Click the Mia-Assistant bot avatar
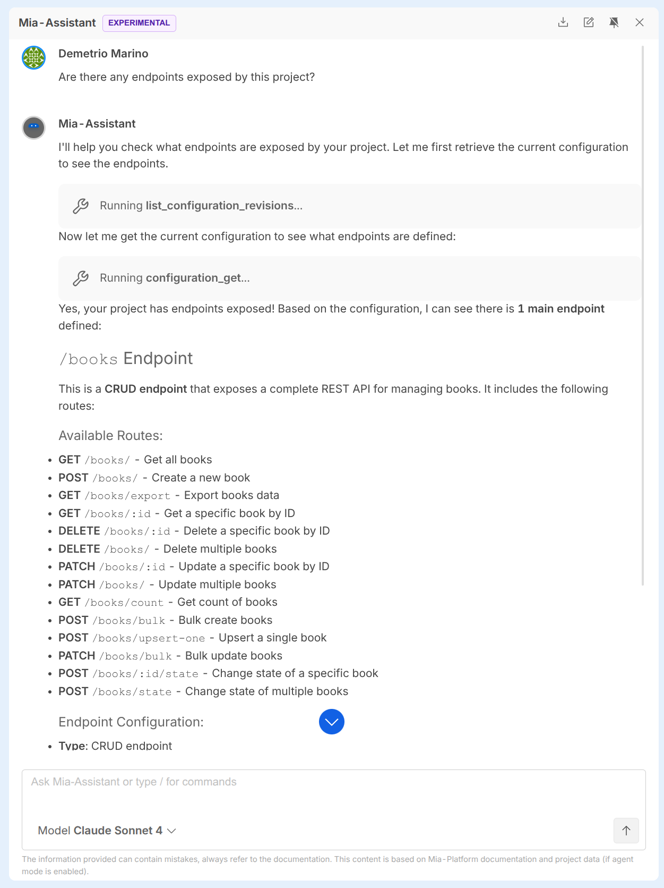This screenshot has height=888, width=664. click(33, 128)
